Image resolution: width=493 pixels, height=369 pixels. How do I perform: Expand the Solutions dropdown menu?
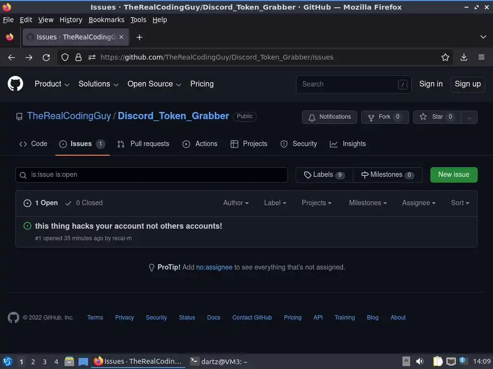(x=98, y=84)
